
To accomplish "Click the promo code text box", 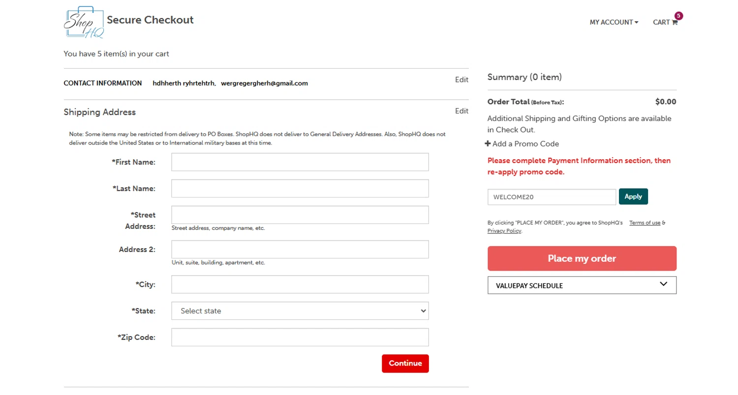I will tap(551, 197).
